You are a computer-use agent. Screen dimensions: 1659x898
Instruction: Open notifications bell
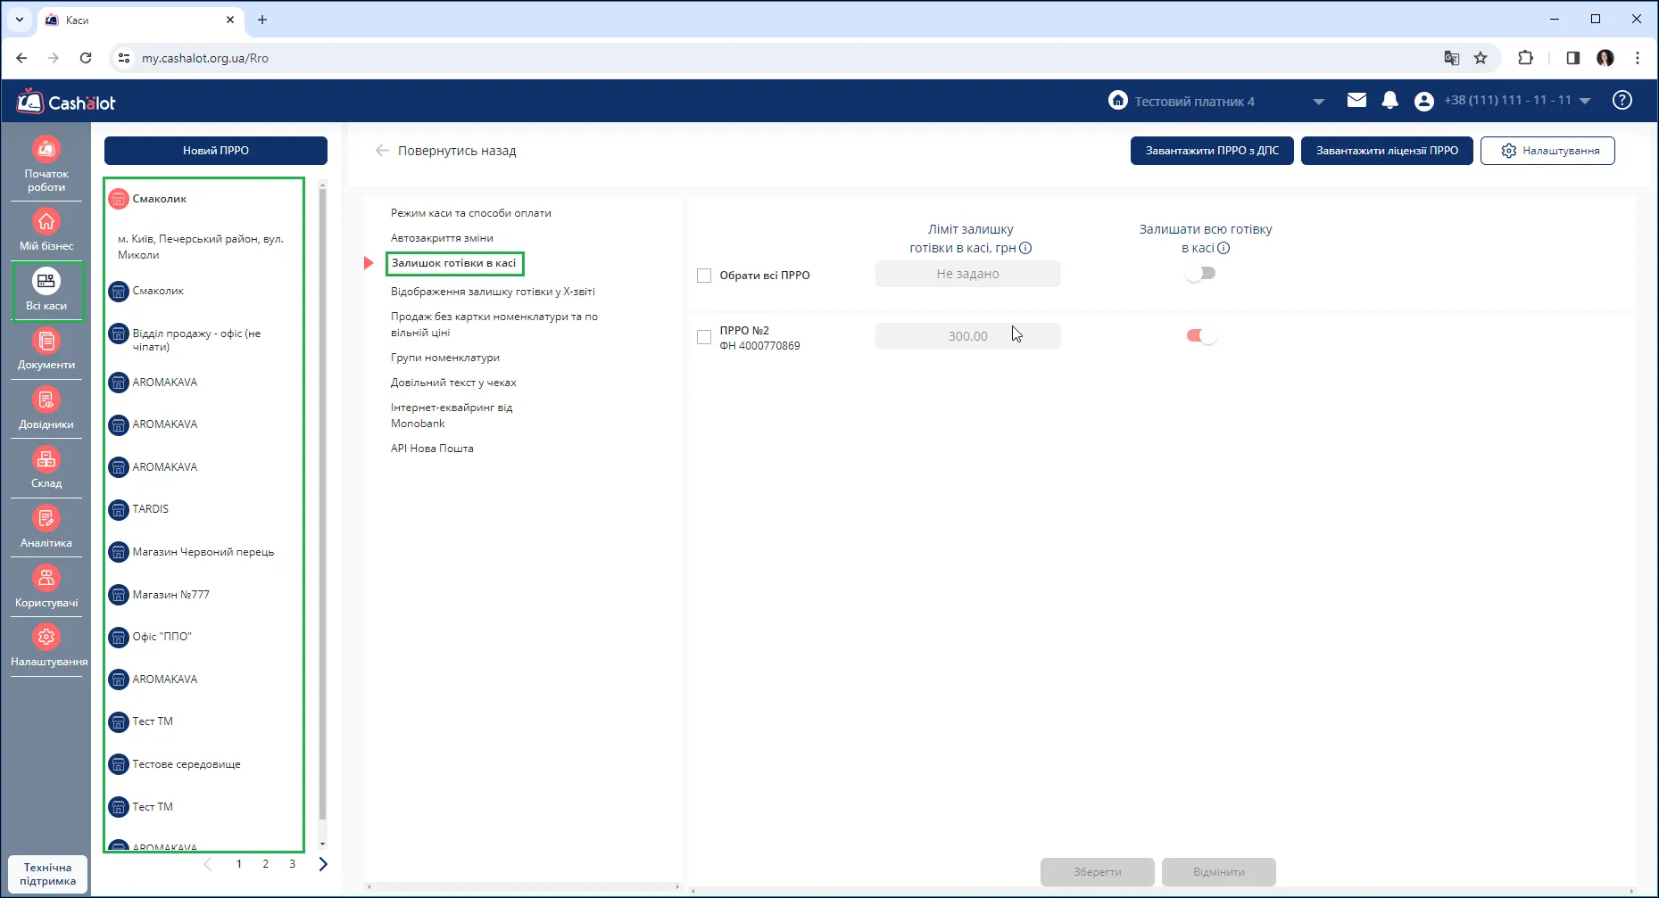pyautogui.click(x=1389, y=100)
